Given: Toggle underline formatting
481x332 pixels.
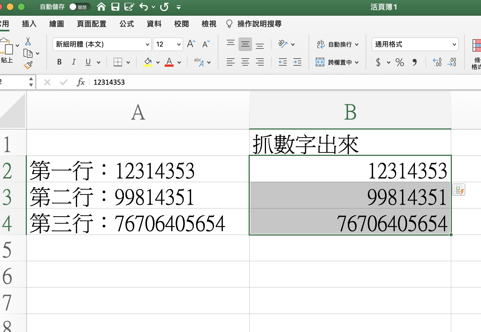Looking at the screenshot, I should coord(88,62).
